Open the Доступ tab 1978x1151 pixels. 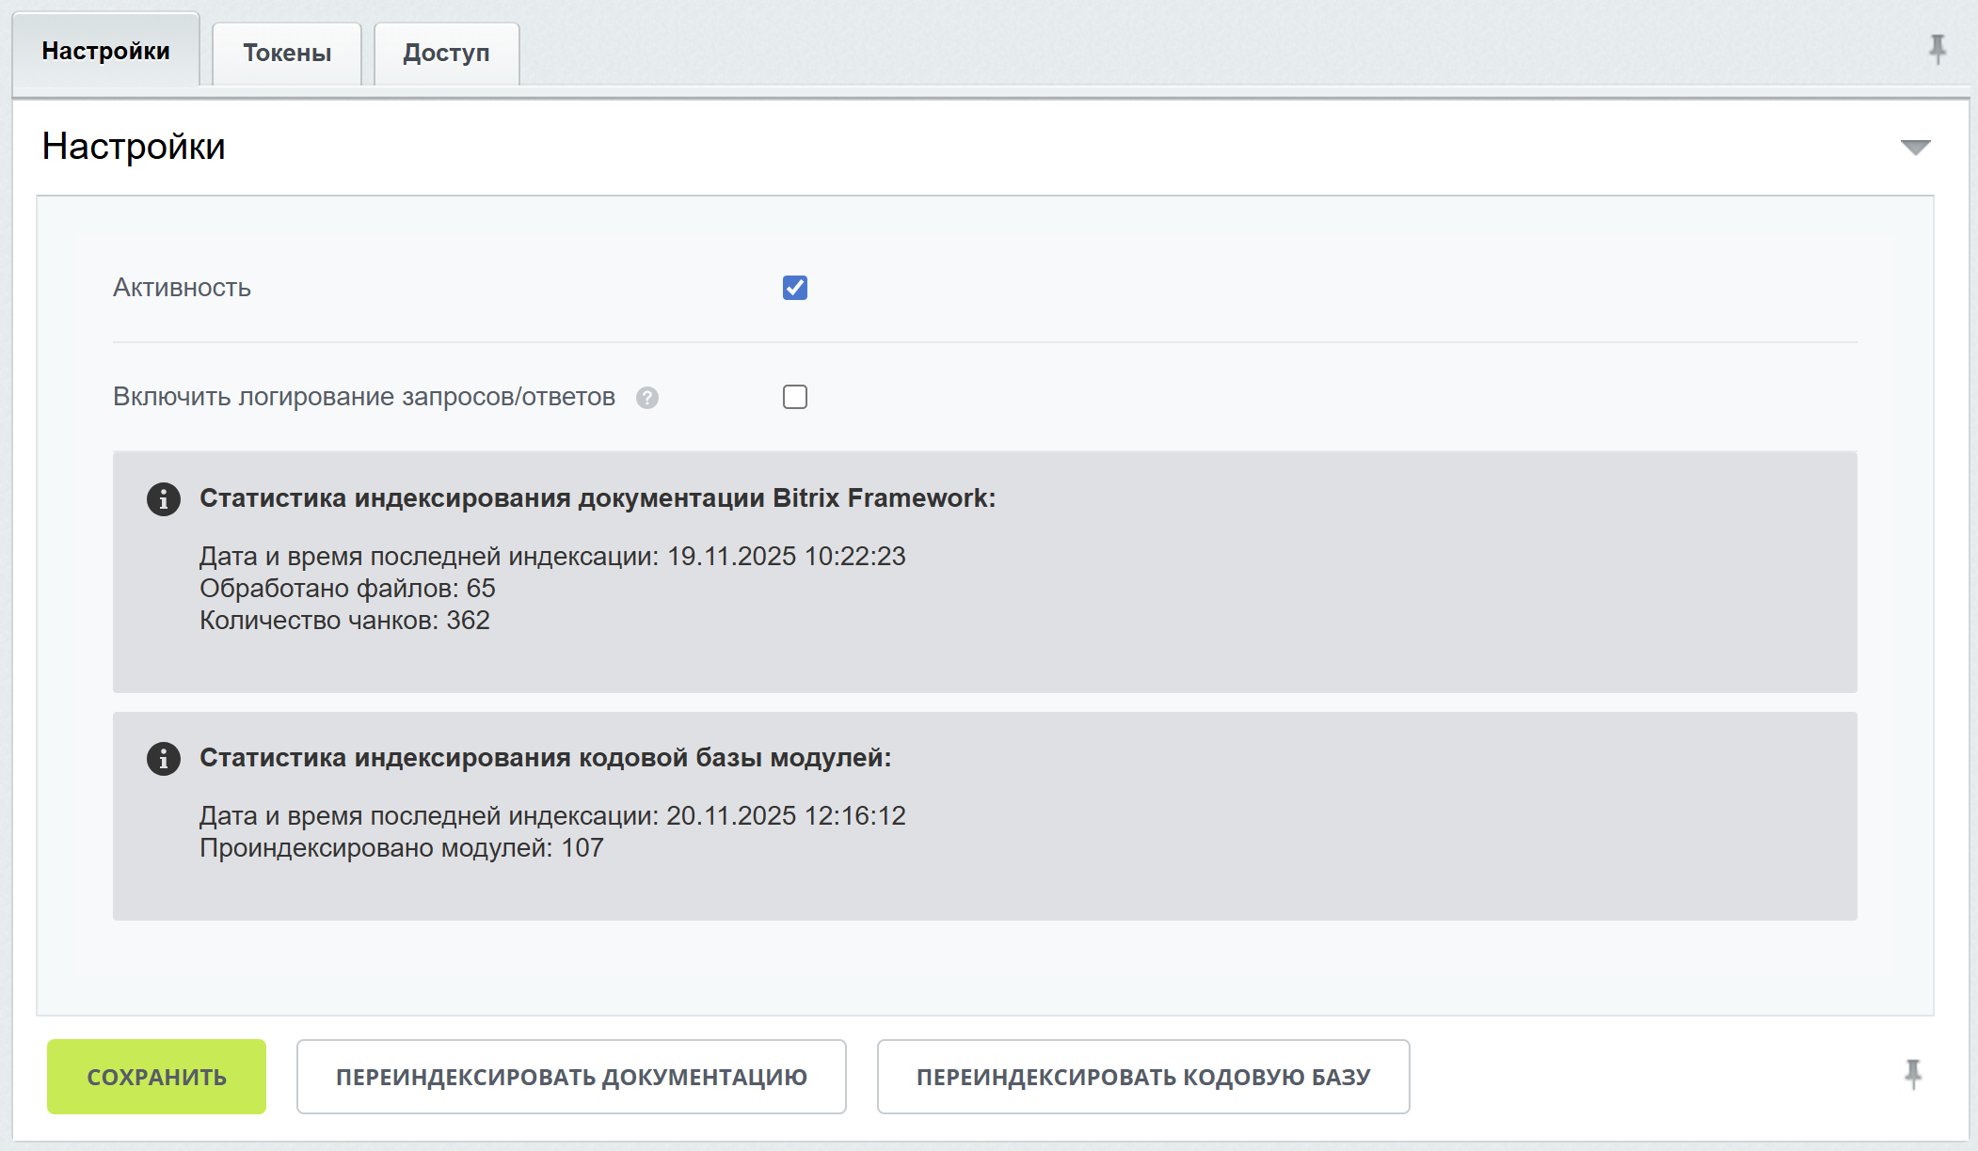pyautogui.click(x=445, y=53)
